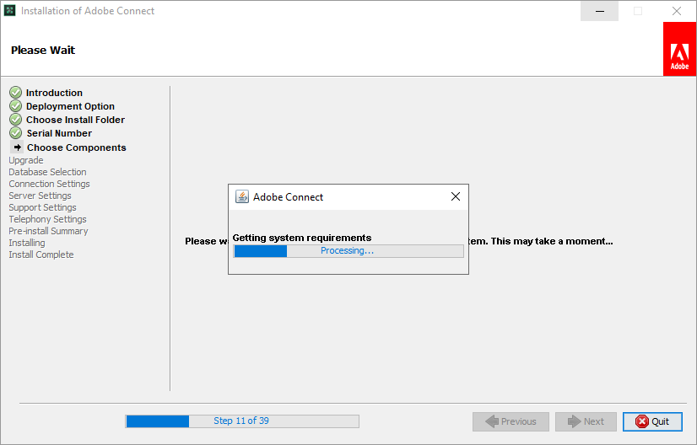Click the right arrow icon on Next
The image size is (697, 445).
pos(575,421)
